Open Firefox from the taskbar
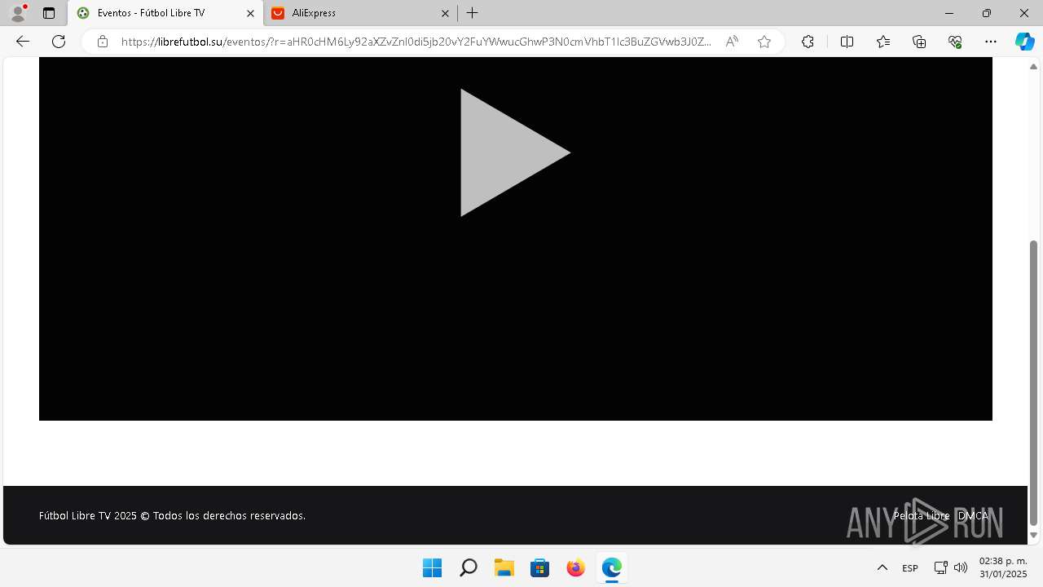Image resolution: width=1043 pixels, height=587 pixels. [x=575, y=567]
